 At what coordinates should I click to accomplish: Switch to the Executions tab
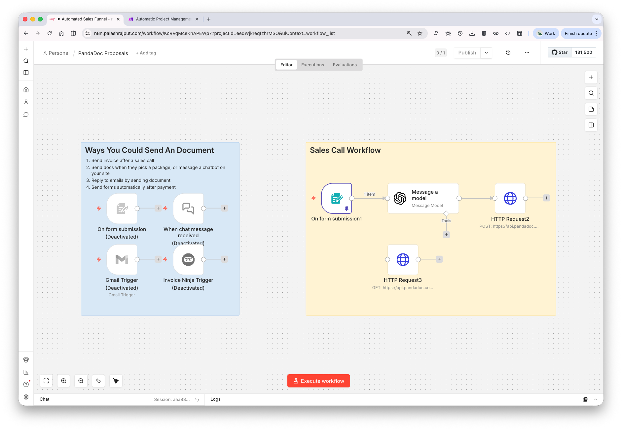pyautogui.click(x=312, y=65)
